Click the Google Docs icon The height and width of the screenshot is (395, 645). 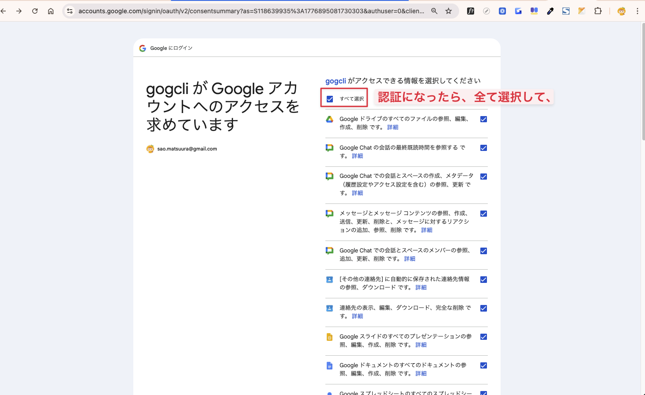point(329,365)
